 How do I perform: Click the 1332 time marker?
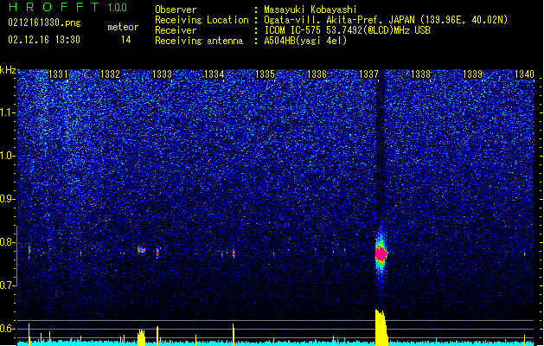coord(110,74)
